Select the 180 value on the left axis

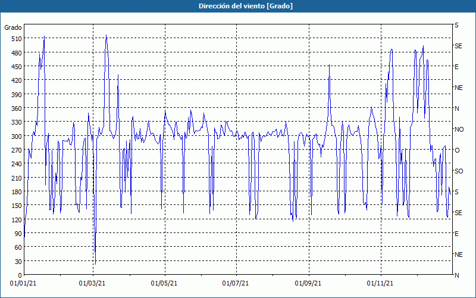[17, 192]
